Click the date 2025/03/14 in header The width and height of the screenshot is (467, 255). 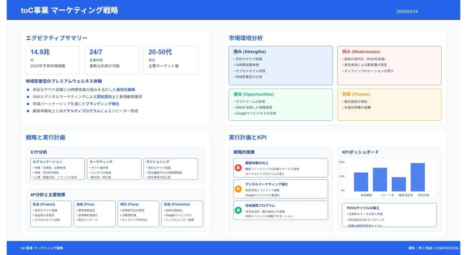point(407,12)
